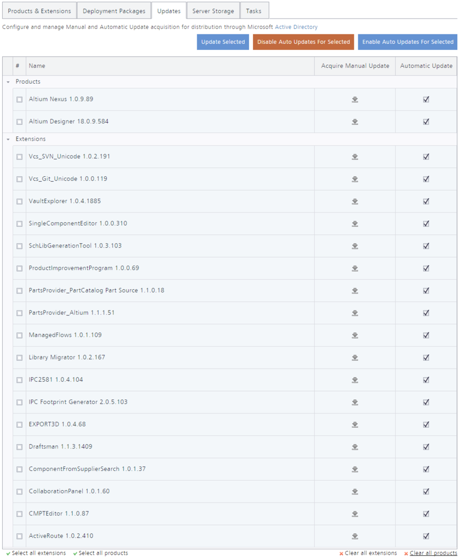
Task: Click Select all extensions
Action: click(x=36, y=553)
